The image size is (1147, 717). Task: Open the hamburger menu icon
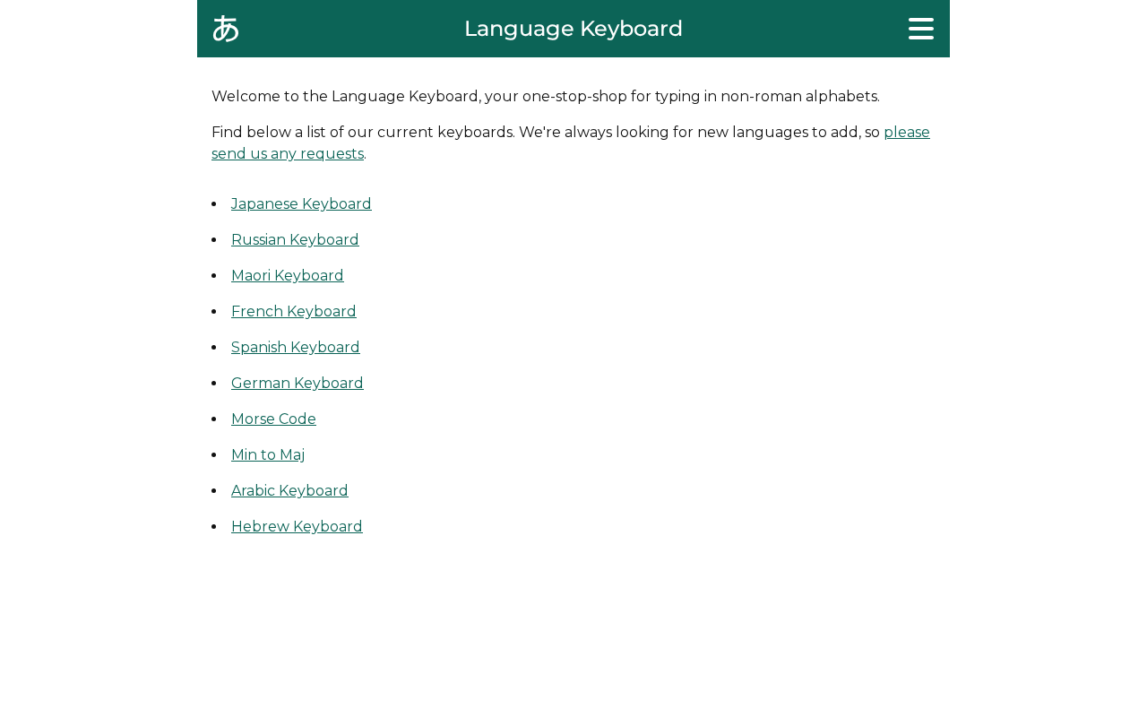pos(921,29)
